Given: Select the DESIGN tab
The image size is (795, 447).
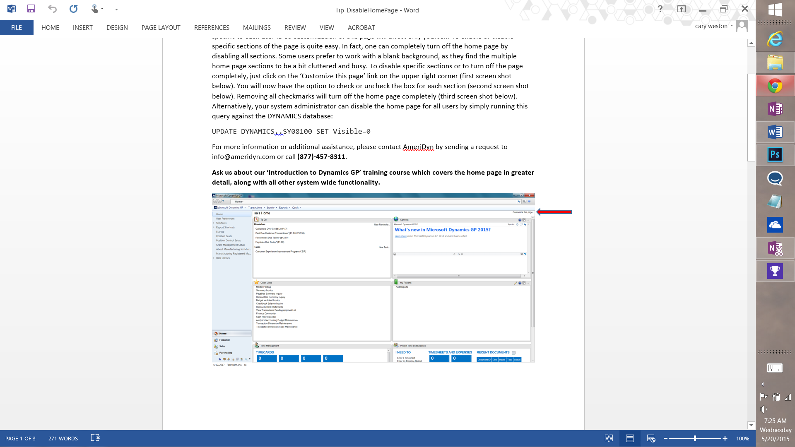Looking at the screenshot, I should coord(117,27).
